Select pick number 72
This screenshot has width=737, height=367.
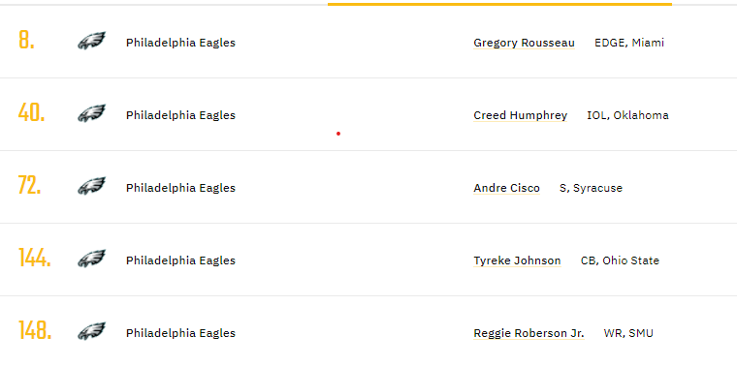[x=30, y=185]
